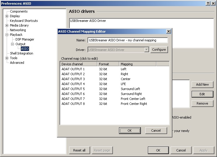Expand the Tools tree node
The image size is (217, 157).
click(x=7, y=58)
